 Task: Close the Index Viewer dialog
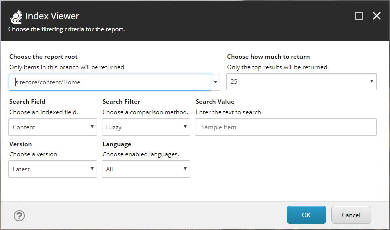pos(377,16)
